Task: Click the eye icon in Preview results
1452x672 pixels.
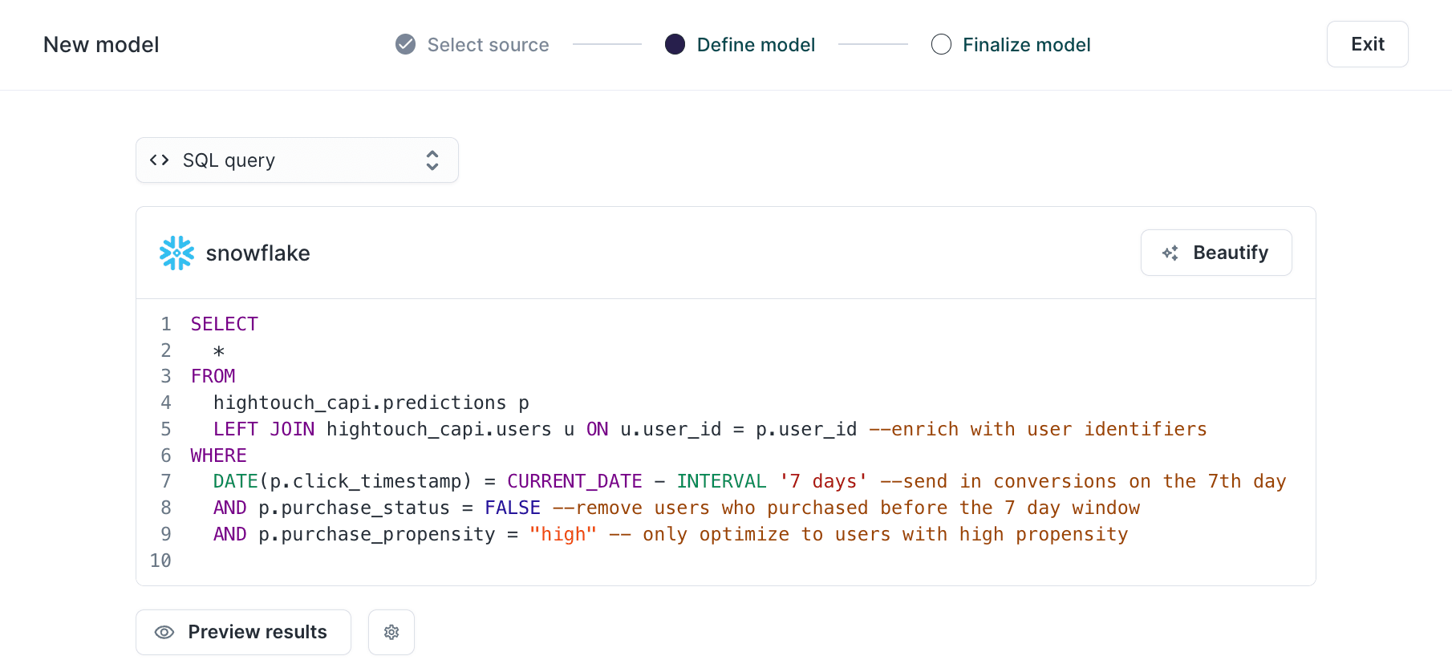Action: coord(164,633)
